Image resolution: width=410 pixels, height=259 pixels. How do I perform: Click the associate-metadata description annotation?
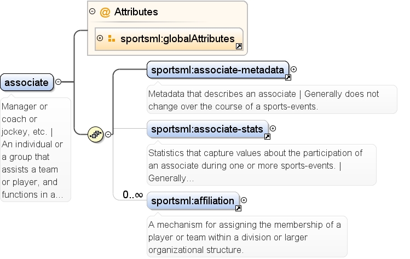(272, 100)
